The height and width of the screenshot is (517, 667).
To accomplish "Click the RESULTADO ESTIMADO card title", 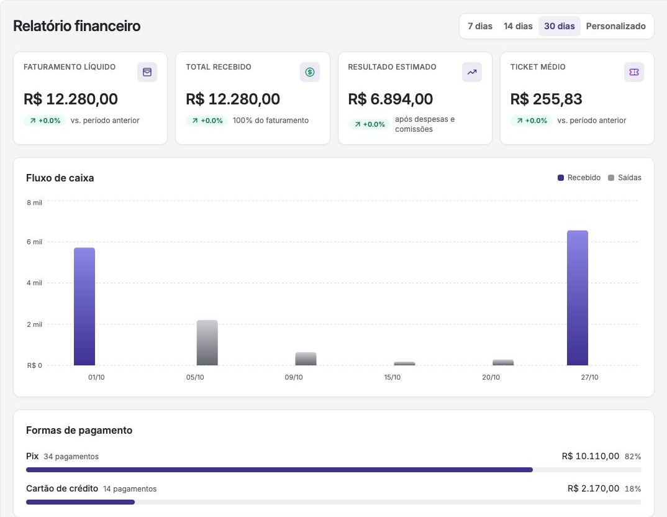I will pos(392,67).
